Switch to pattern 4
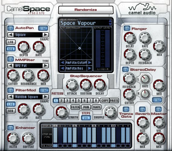Viewport: 172px width, 151px height. [x=73, y=100]
